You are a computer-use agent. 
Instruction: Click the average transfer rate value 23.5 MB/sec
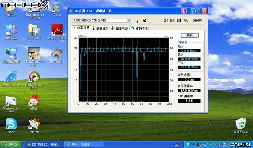coord(189,67)
